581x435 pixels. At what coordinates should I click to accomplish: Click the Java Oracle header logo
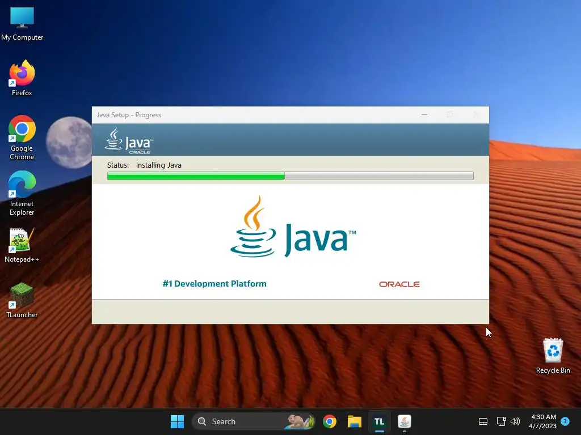point(129,140)
